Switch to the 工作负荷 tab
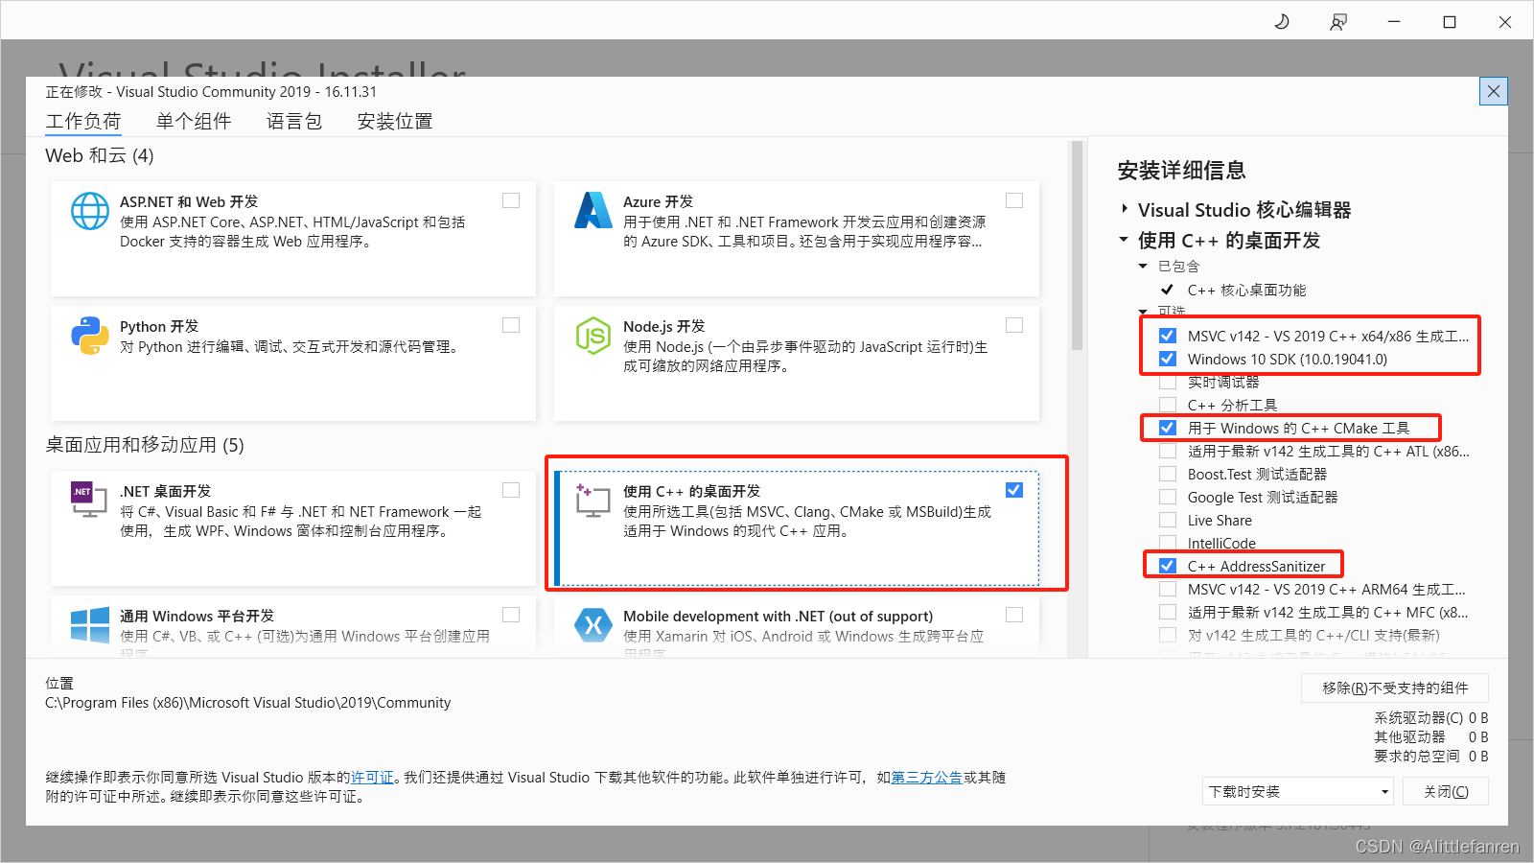This screenshot has width=1534, height=863. point(83,121)
